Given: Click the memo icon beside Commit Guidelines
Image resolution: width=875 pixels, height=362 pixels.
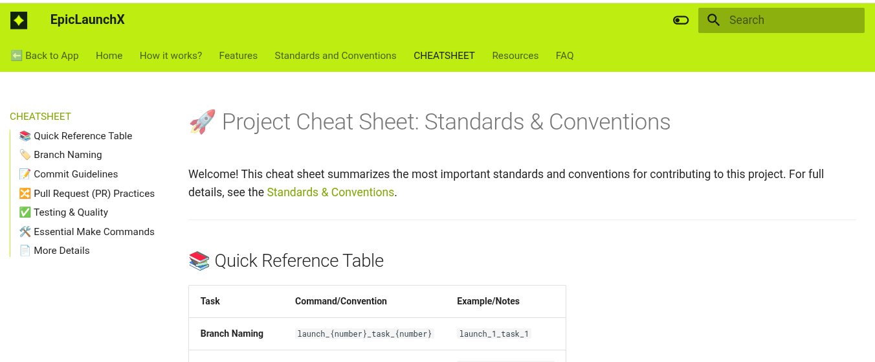Looking at the screenshot, I should click(x=25, y=174).
